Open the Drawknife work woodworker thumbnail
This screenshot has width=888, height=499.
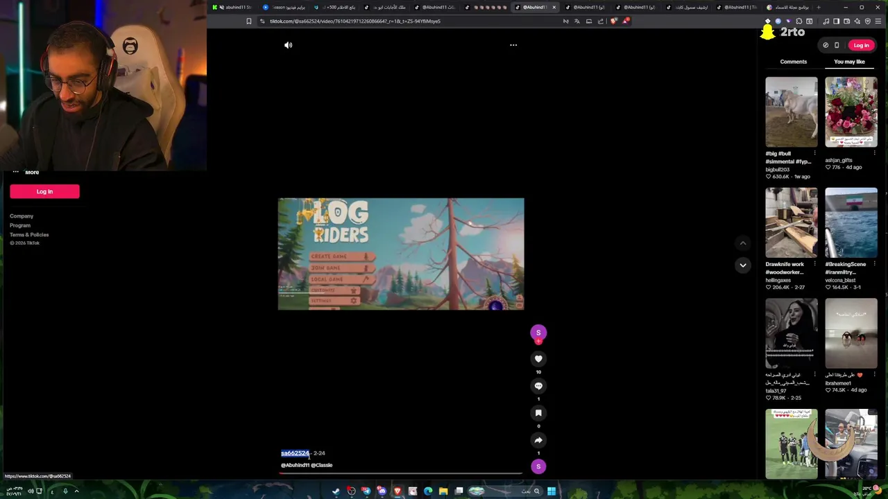point(792,222)
